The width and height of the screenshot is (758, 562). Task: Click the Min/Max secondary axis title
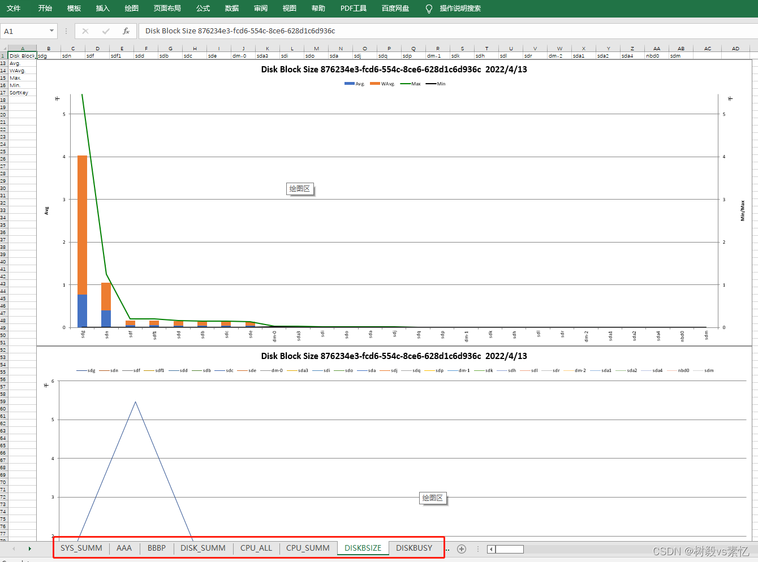pyautogui.click(x=743, y=210)
